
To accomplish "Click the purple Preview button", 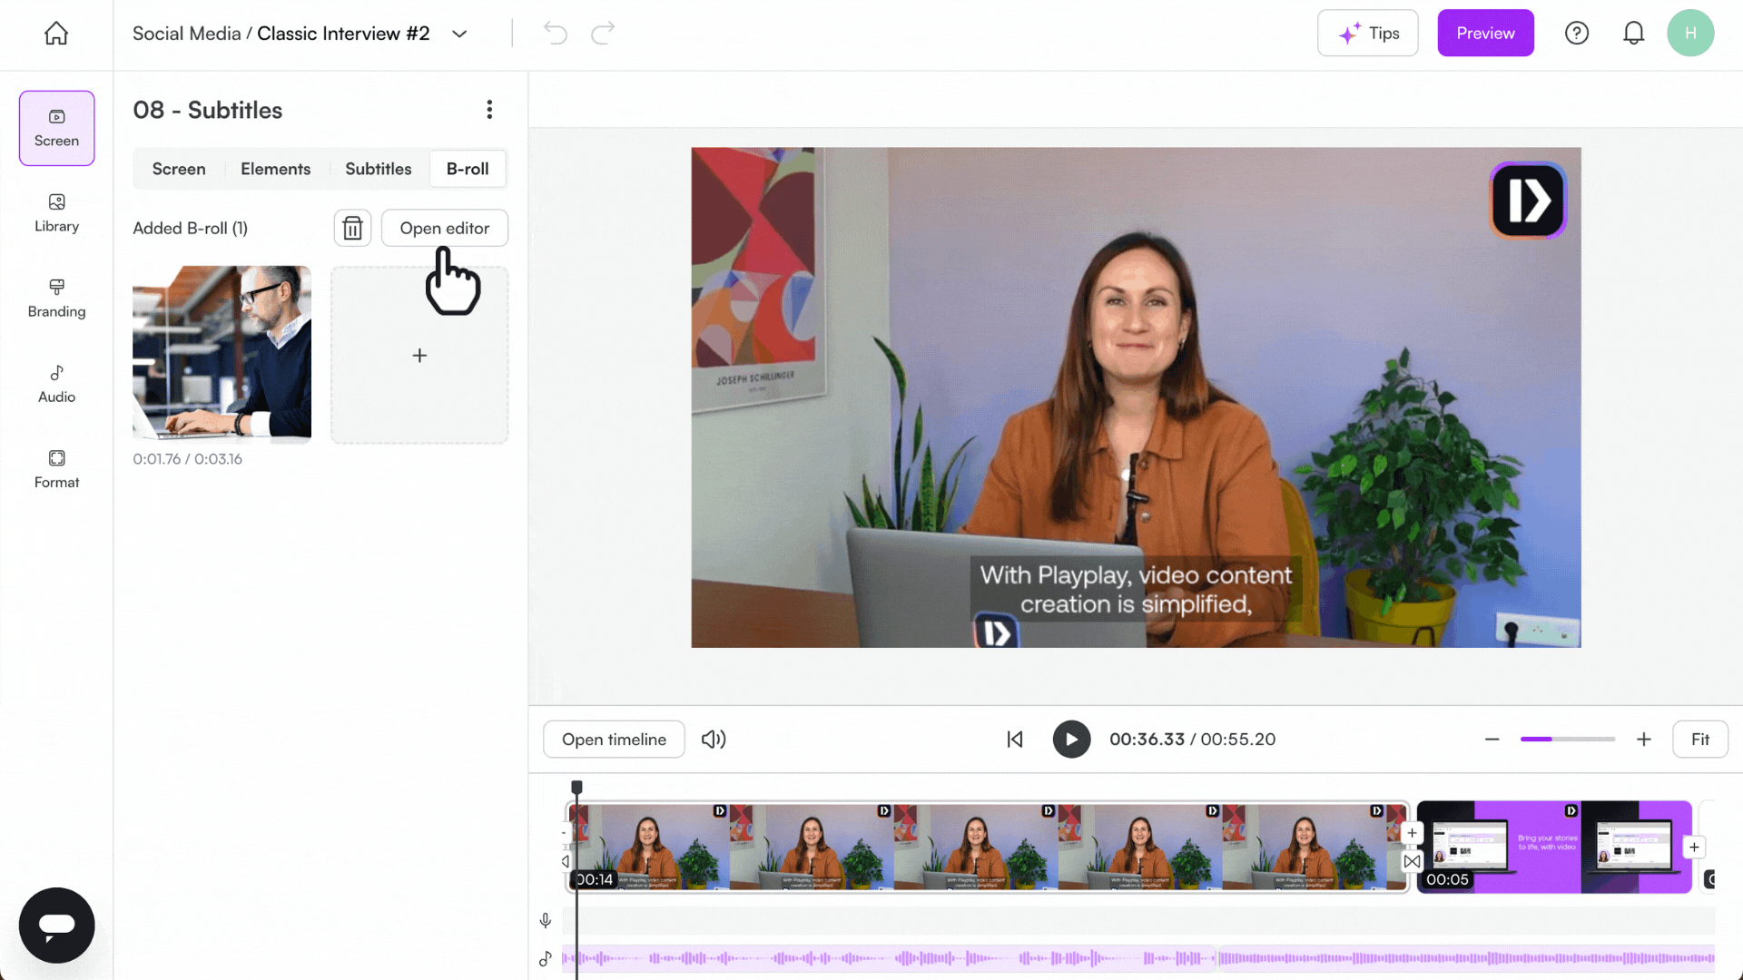I will (1485, 34).
